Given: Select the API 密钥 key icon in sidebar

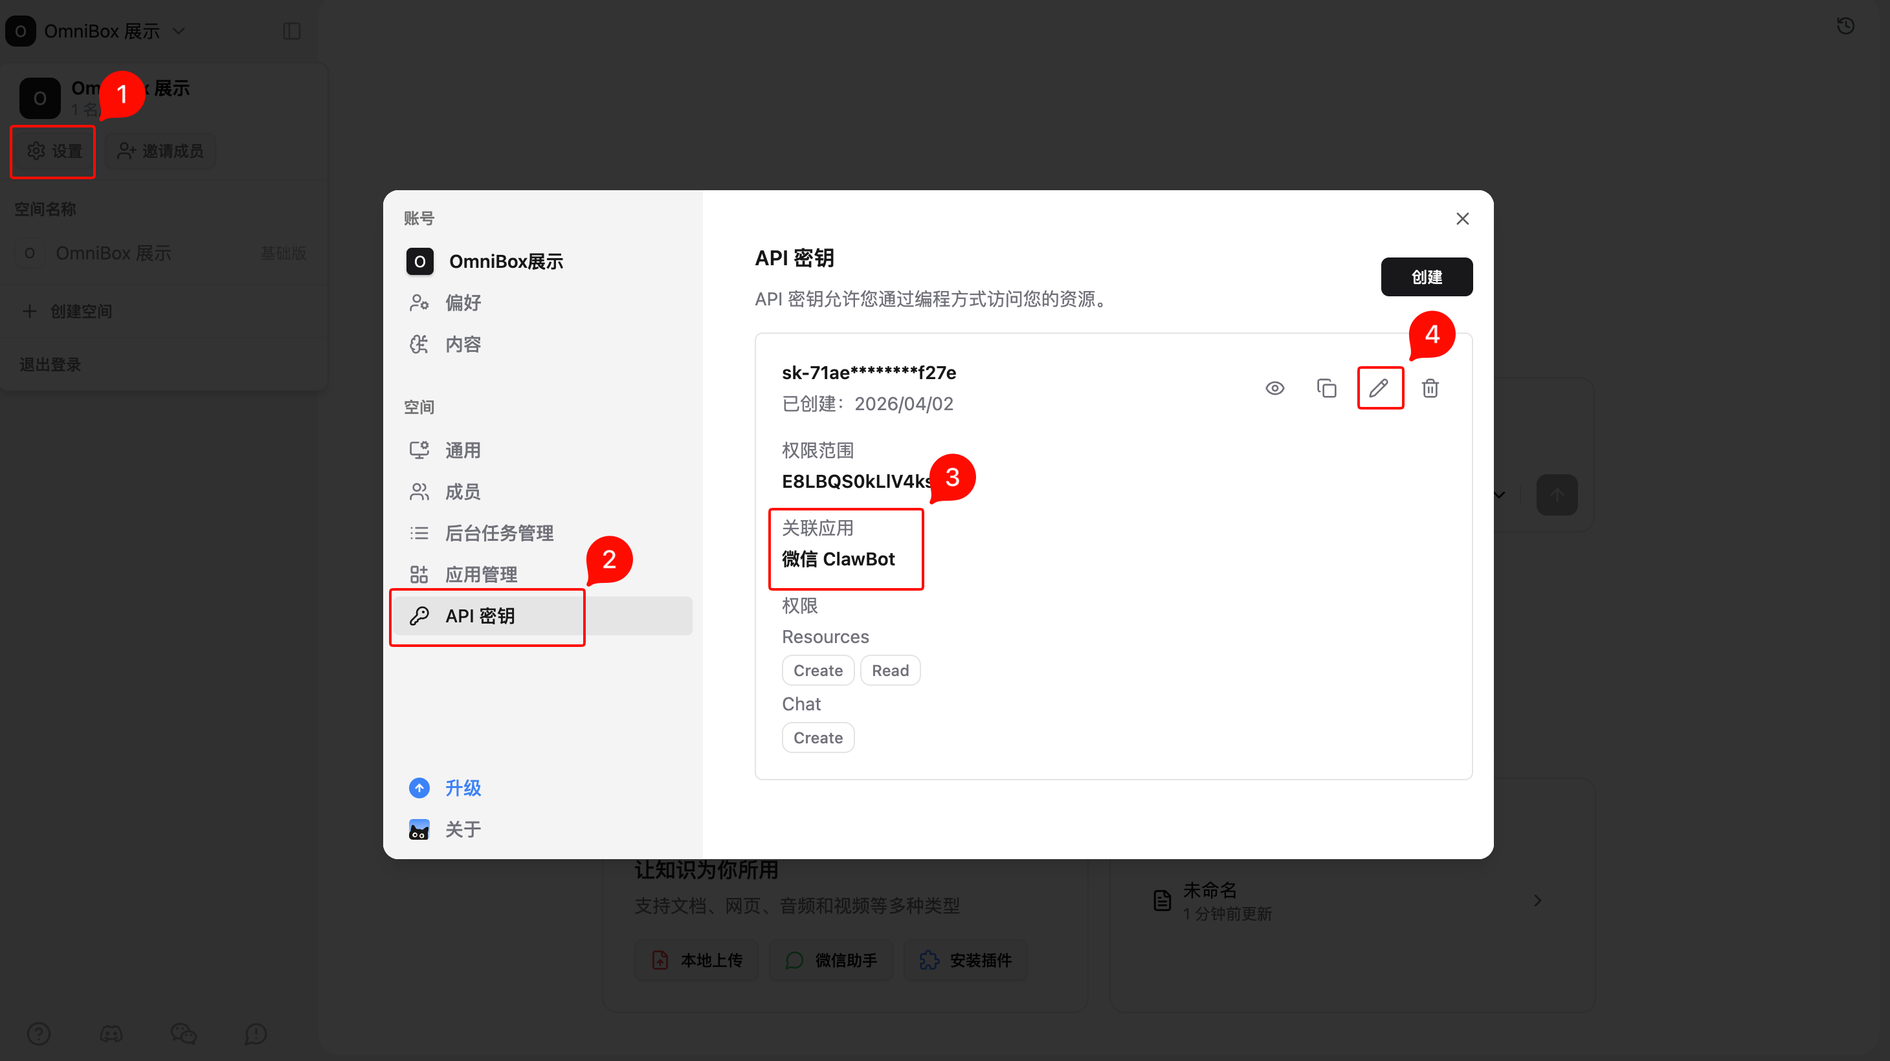Looking at the screenshot, I should pos(419,616).
